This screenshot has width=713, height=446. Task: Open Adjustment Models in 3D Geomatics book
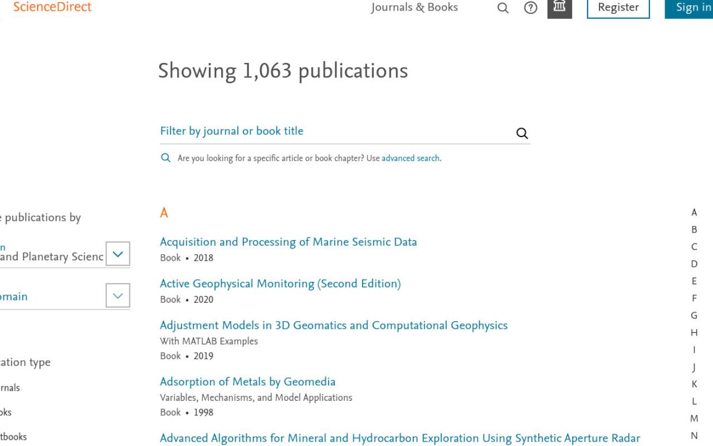click(334, 325)
